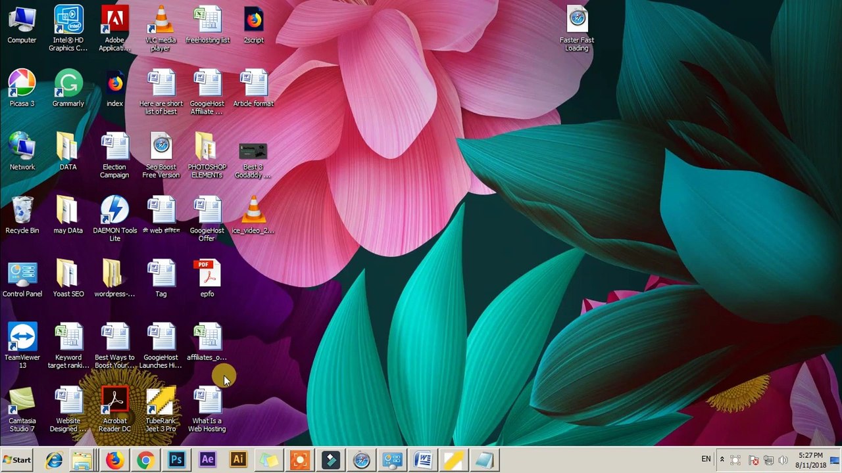Open Photoshop from the taskbar
The image size is (842, 473).
176,460
